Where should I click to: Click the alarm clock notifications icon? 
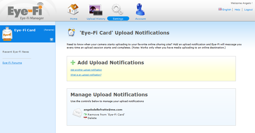tap(72, 32)
